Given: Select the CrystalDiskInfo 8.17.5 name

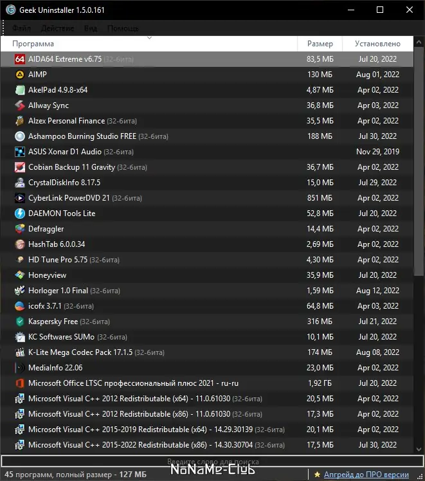Looking at the screenshot, I should tap(64, 183).
